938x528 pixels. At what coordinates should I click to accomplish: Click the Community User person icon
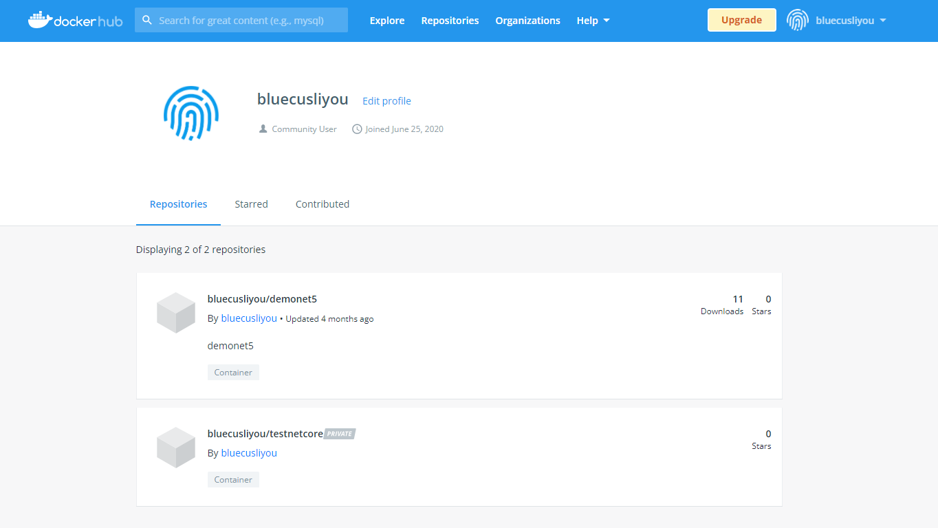point(263,129)
